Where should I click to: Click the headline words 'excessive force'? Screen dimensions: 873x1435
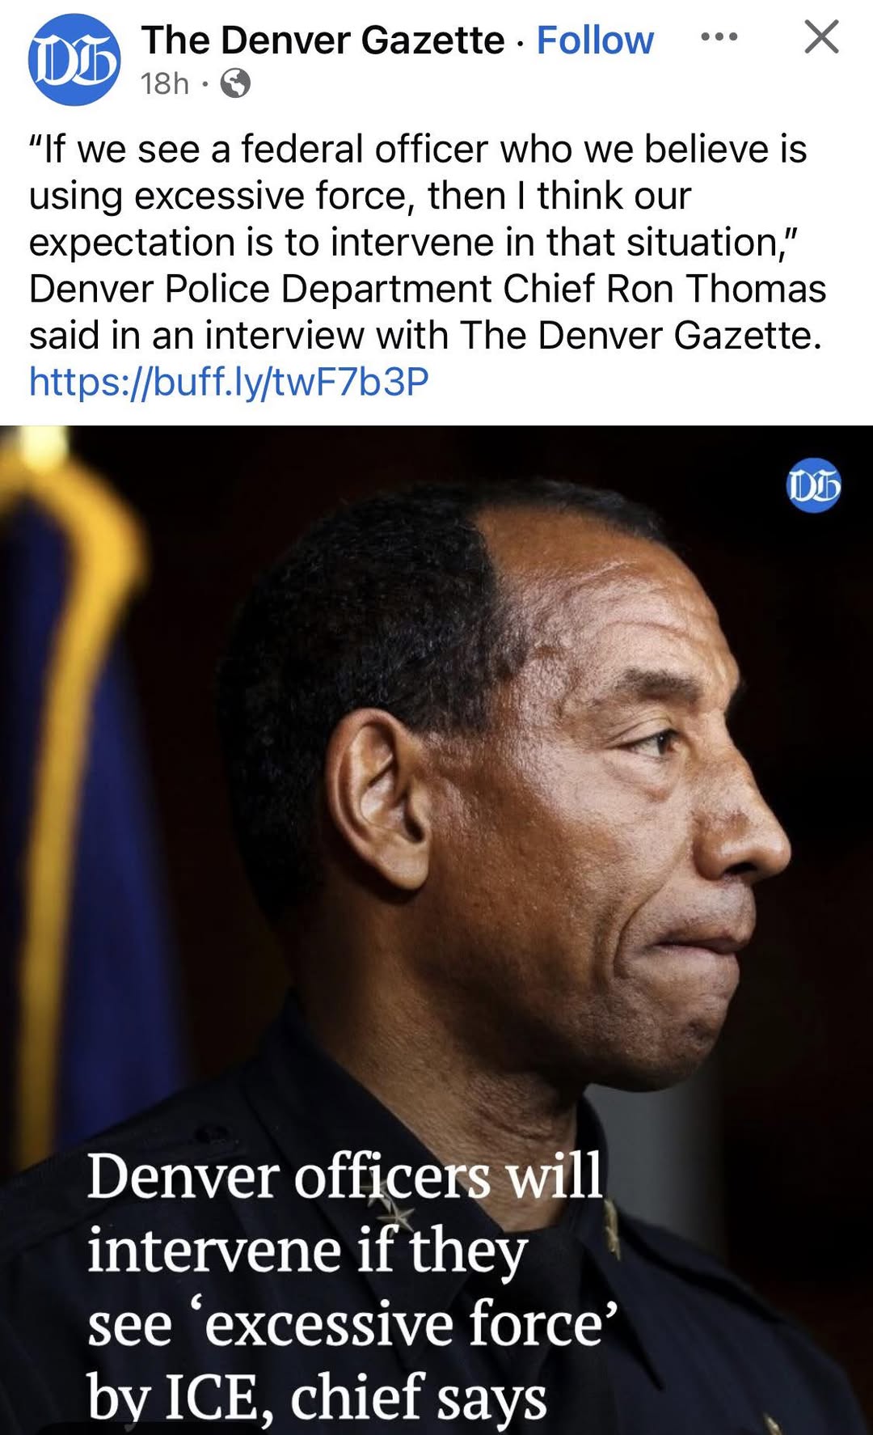click(405, 1324)
